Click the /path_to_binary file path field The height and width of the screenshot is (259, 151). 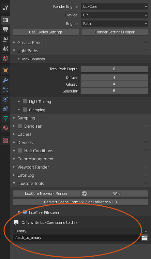(77, 238)
